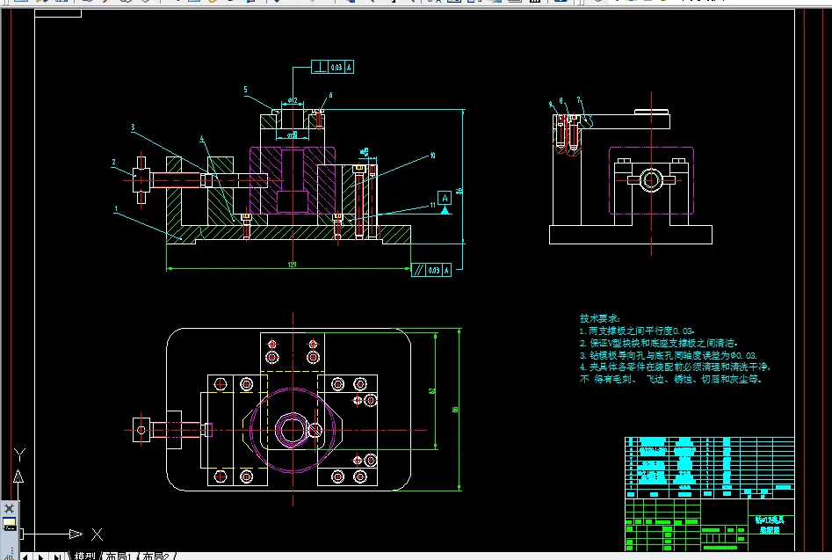The width and height of the screenshot is (832, 560).
Task: Jump to the last layout tab with the end arrow
Action: (57, 556)
